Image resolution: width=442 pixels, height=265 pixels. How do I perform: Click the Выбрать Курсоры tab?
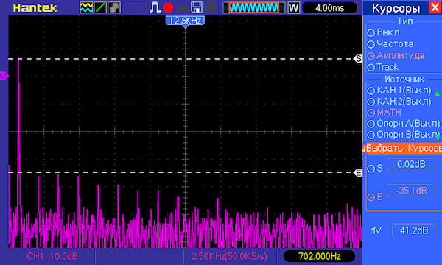pos(403,148)
